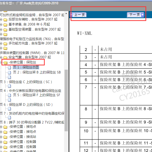Click page icon above 页 8 端子 30
The height and width of the screenshot is (152, 152).
[x=9, y=118]
